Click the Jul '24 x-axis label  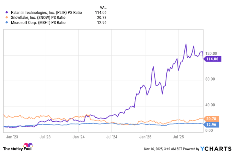(x=112, y=137)
